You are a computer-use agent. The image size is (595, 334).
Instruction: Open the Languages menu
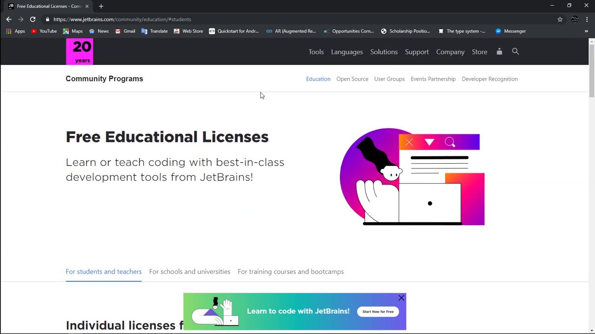(347, 52)
